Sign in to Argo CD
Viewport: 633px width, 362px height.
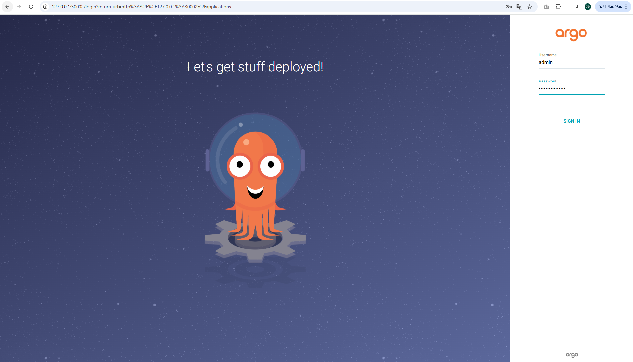[x=572, y=121]
